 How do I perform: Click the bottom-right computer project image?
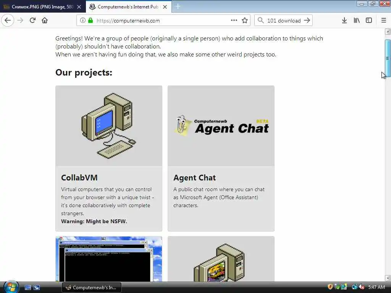(x=221, y=259)
